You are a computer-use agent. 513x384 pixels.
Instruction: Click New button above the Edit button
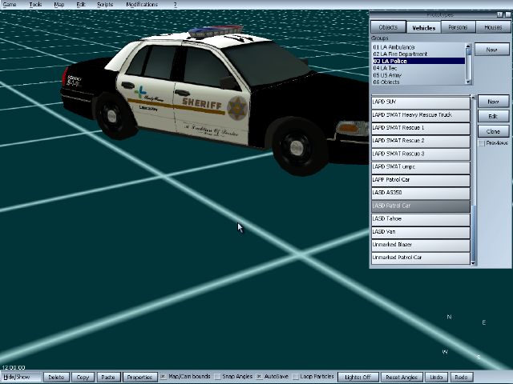(x=493, y=102)
